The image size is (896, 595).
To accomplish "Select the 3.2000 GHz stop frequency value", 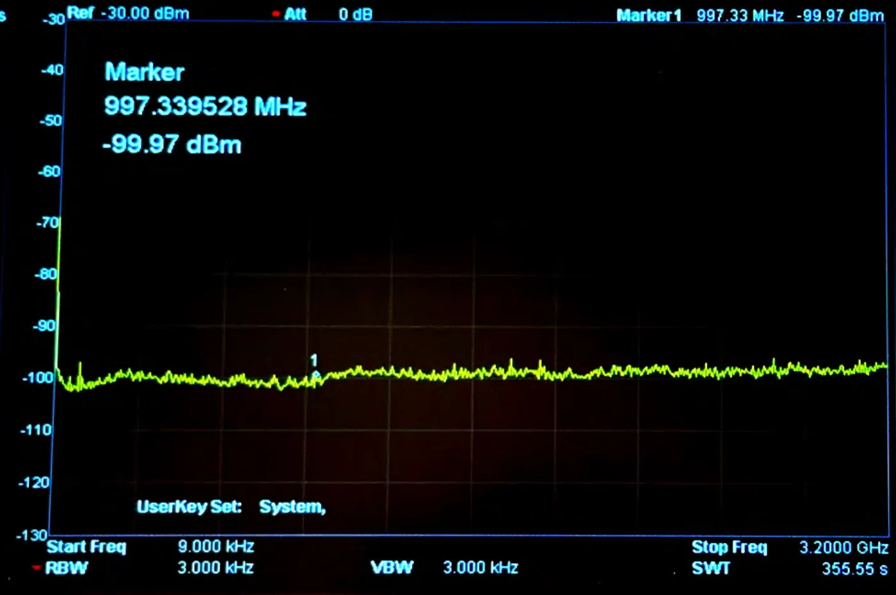I will [x=844, y=548].
